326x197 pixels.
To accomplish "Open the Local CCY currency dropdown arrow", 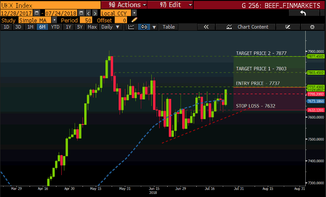I will tap(134, 13).
